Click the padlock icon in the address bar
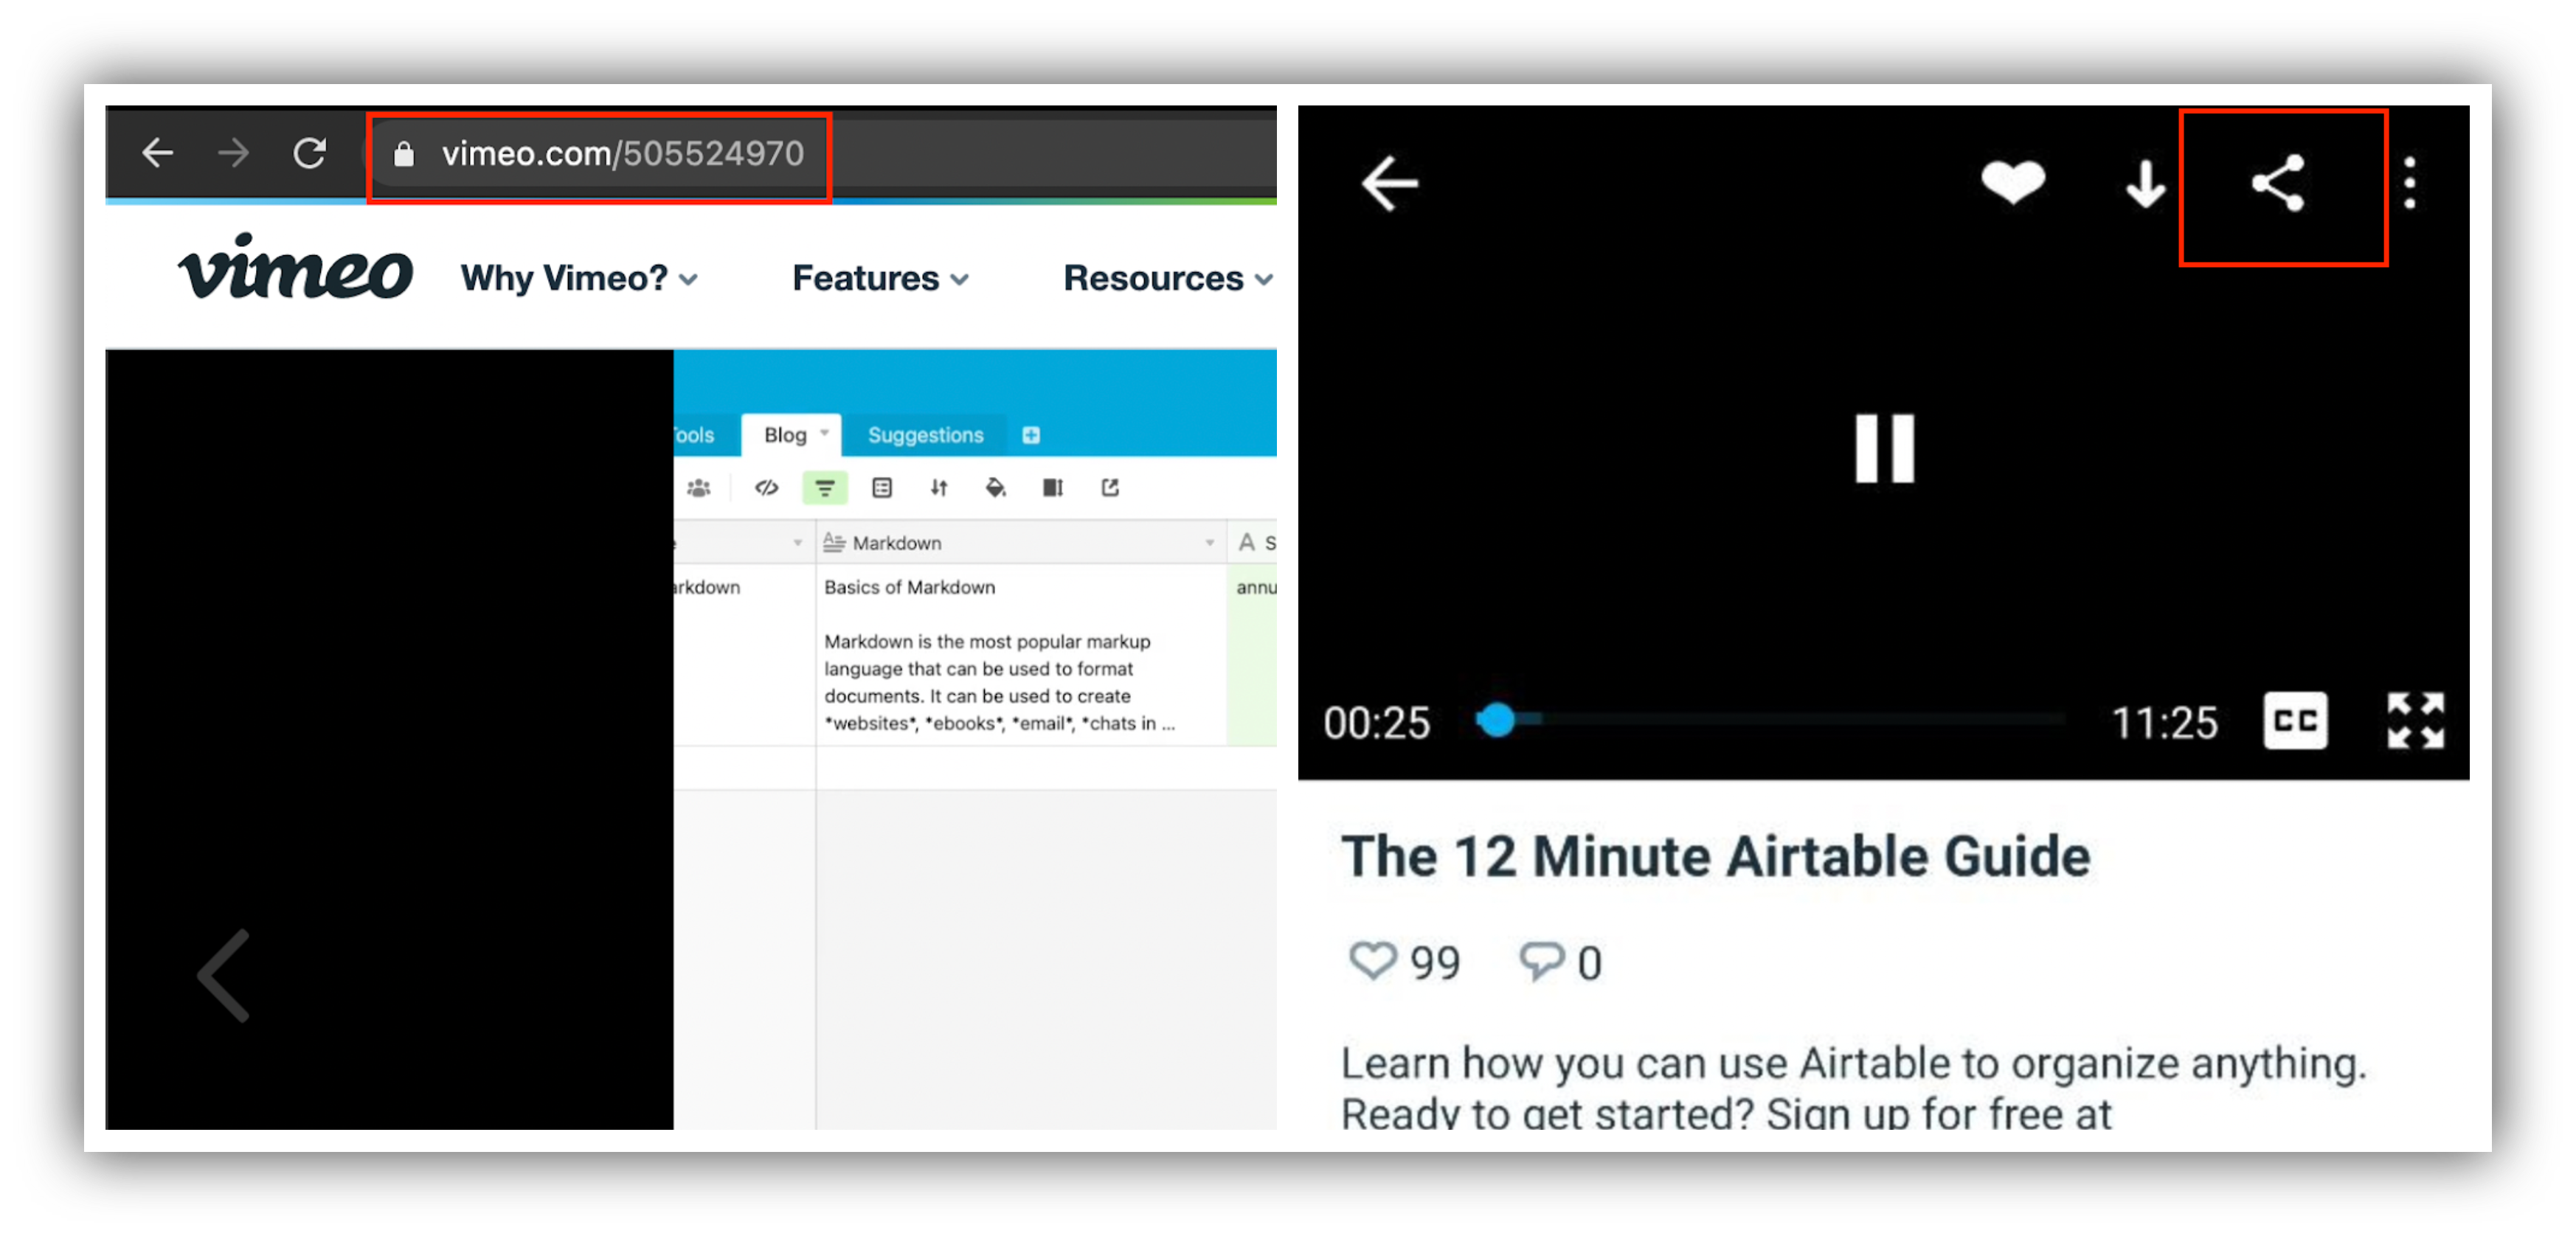This screenshot has width=2576, height=1236. click(403, 154)
